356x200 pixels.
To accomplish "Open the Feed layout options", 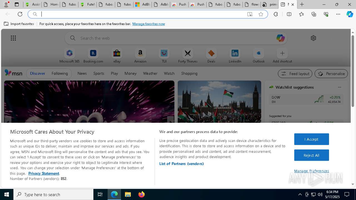I will point(295,74).
